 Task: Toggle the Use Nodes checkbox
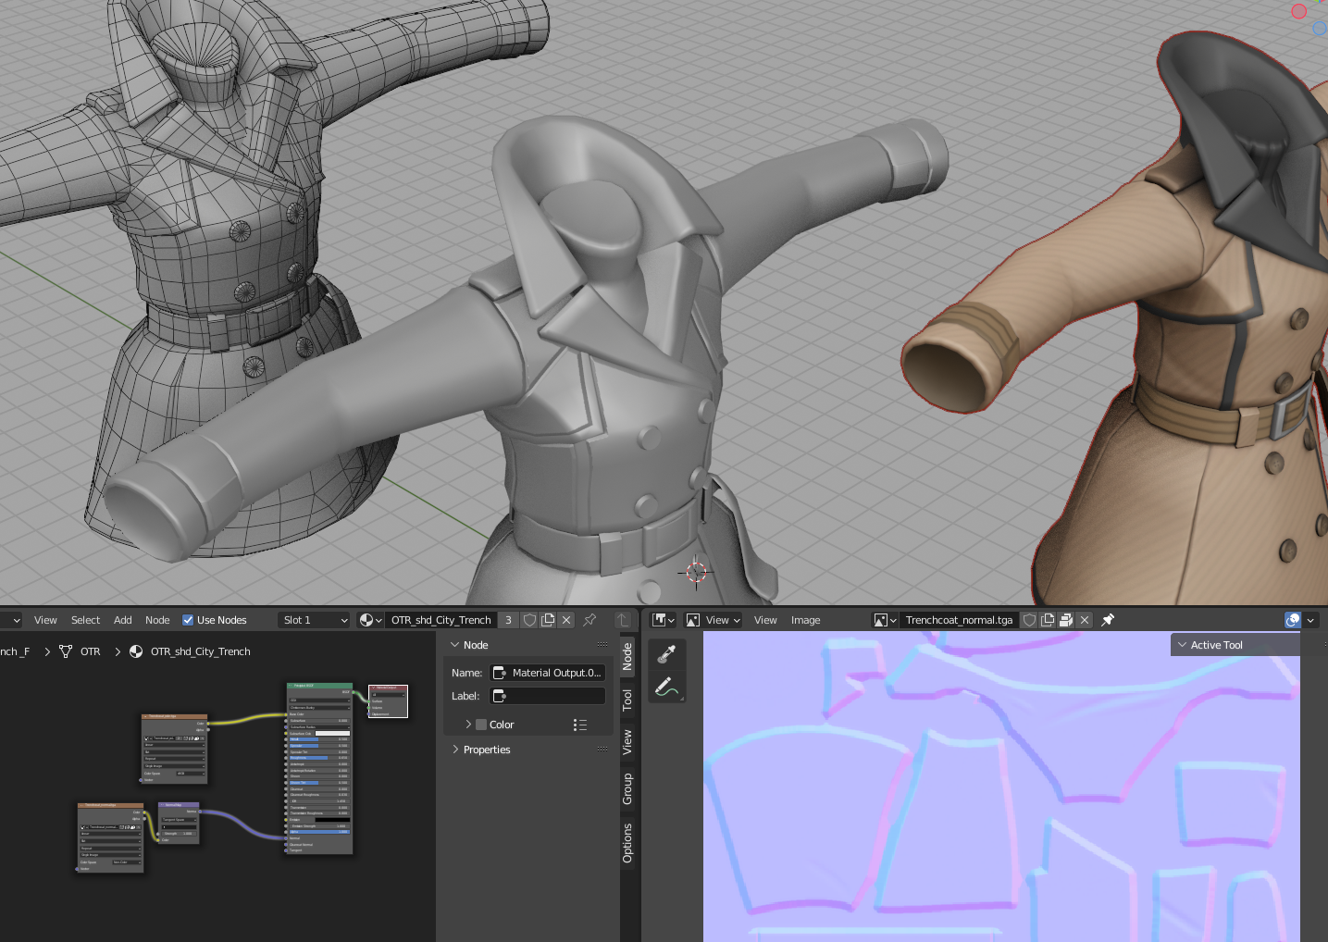click(x=188, y=620)
